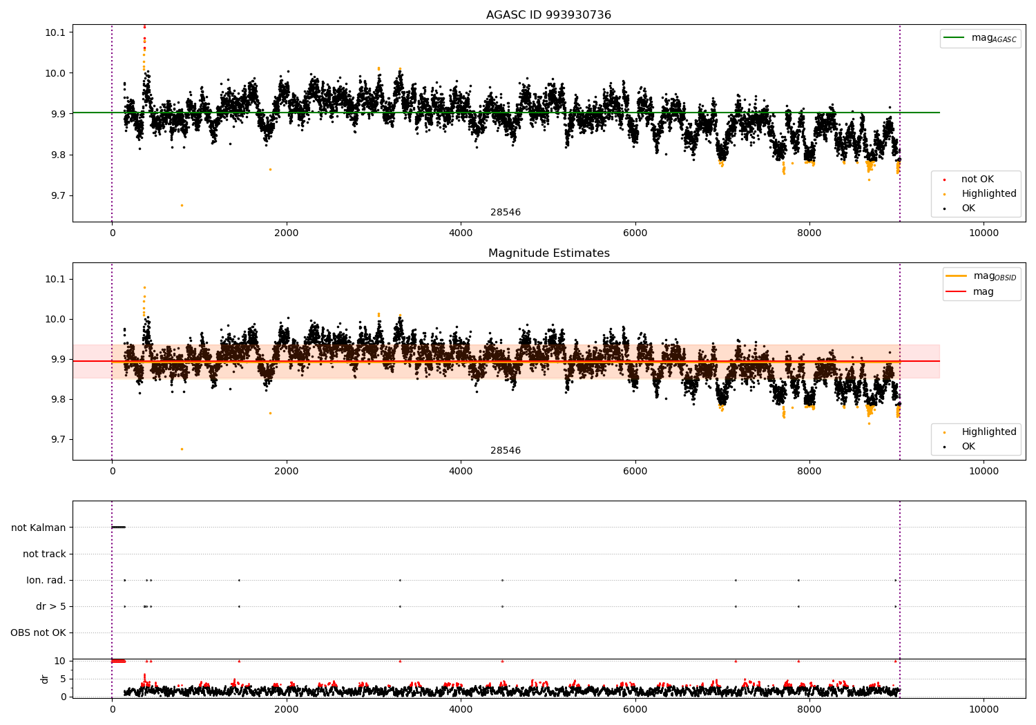Click the 28546 label in the top plot
The width and height of the screenshot is (1036, 725).
pos(506,213)
